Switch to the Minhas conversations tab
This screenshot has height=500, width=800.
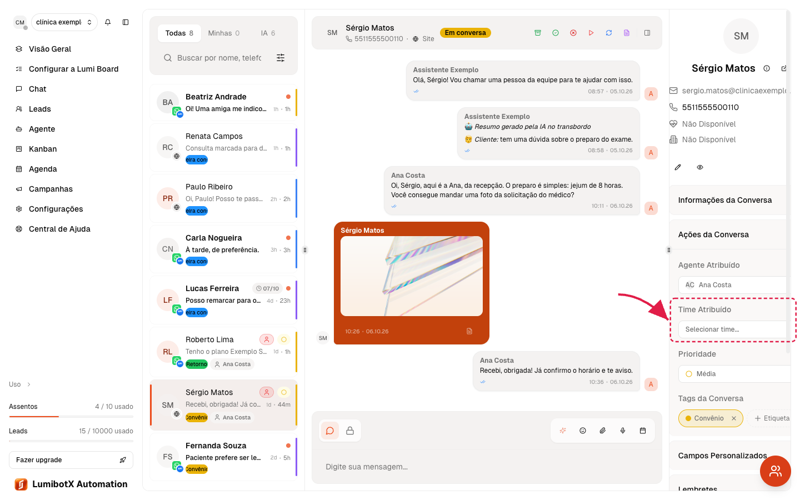tap(224, 33)
